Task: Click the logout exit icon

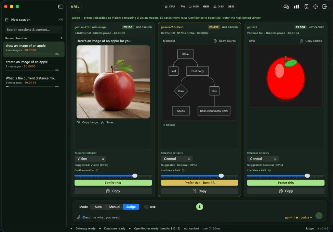Action: [x=325, y=6]
